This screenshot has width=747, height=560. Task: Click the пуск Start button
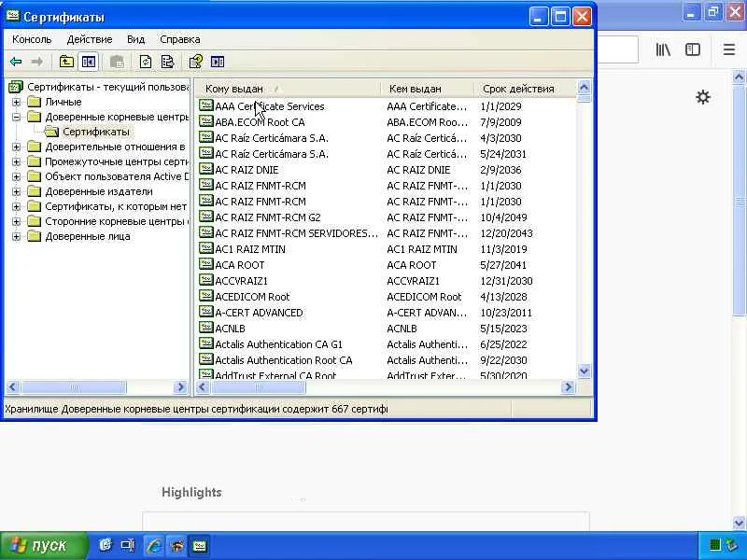44,545
